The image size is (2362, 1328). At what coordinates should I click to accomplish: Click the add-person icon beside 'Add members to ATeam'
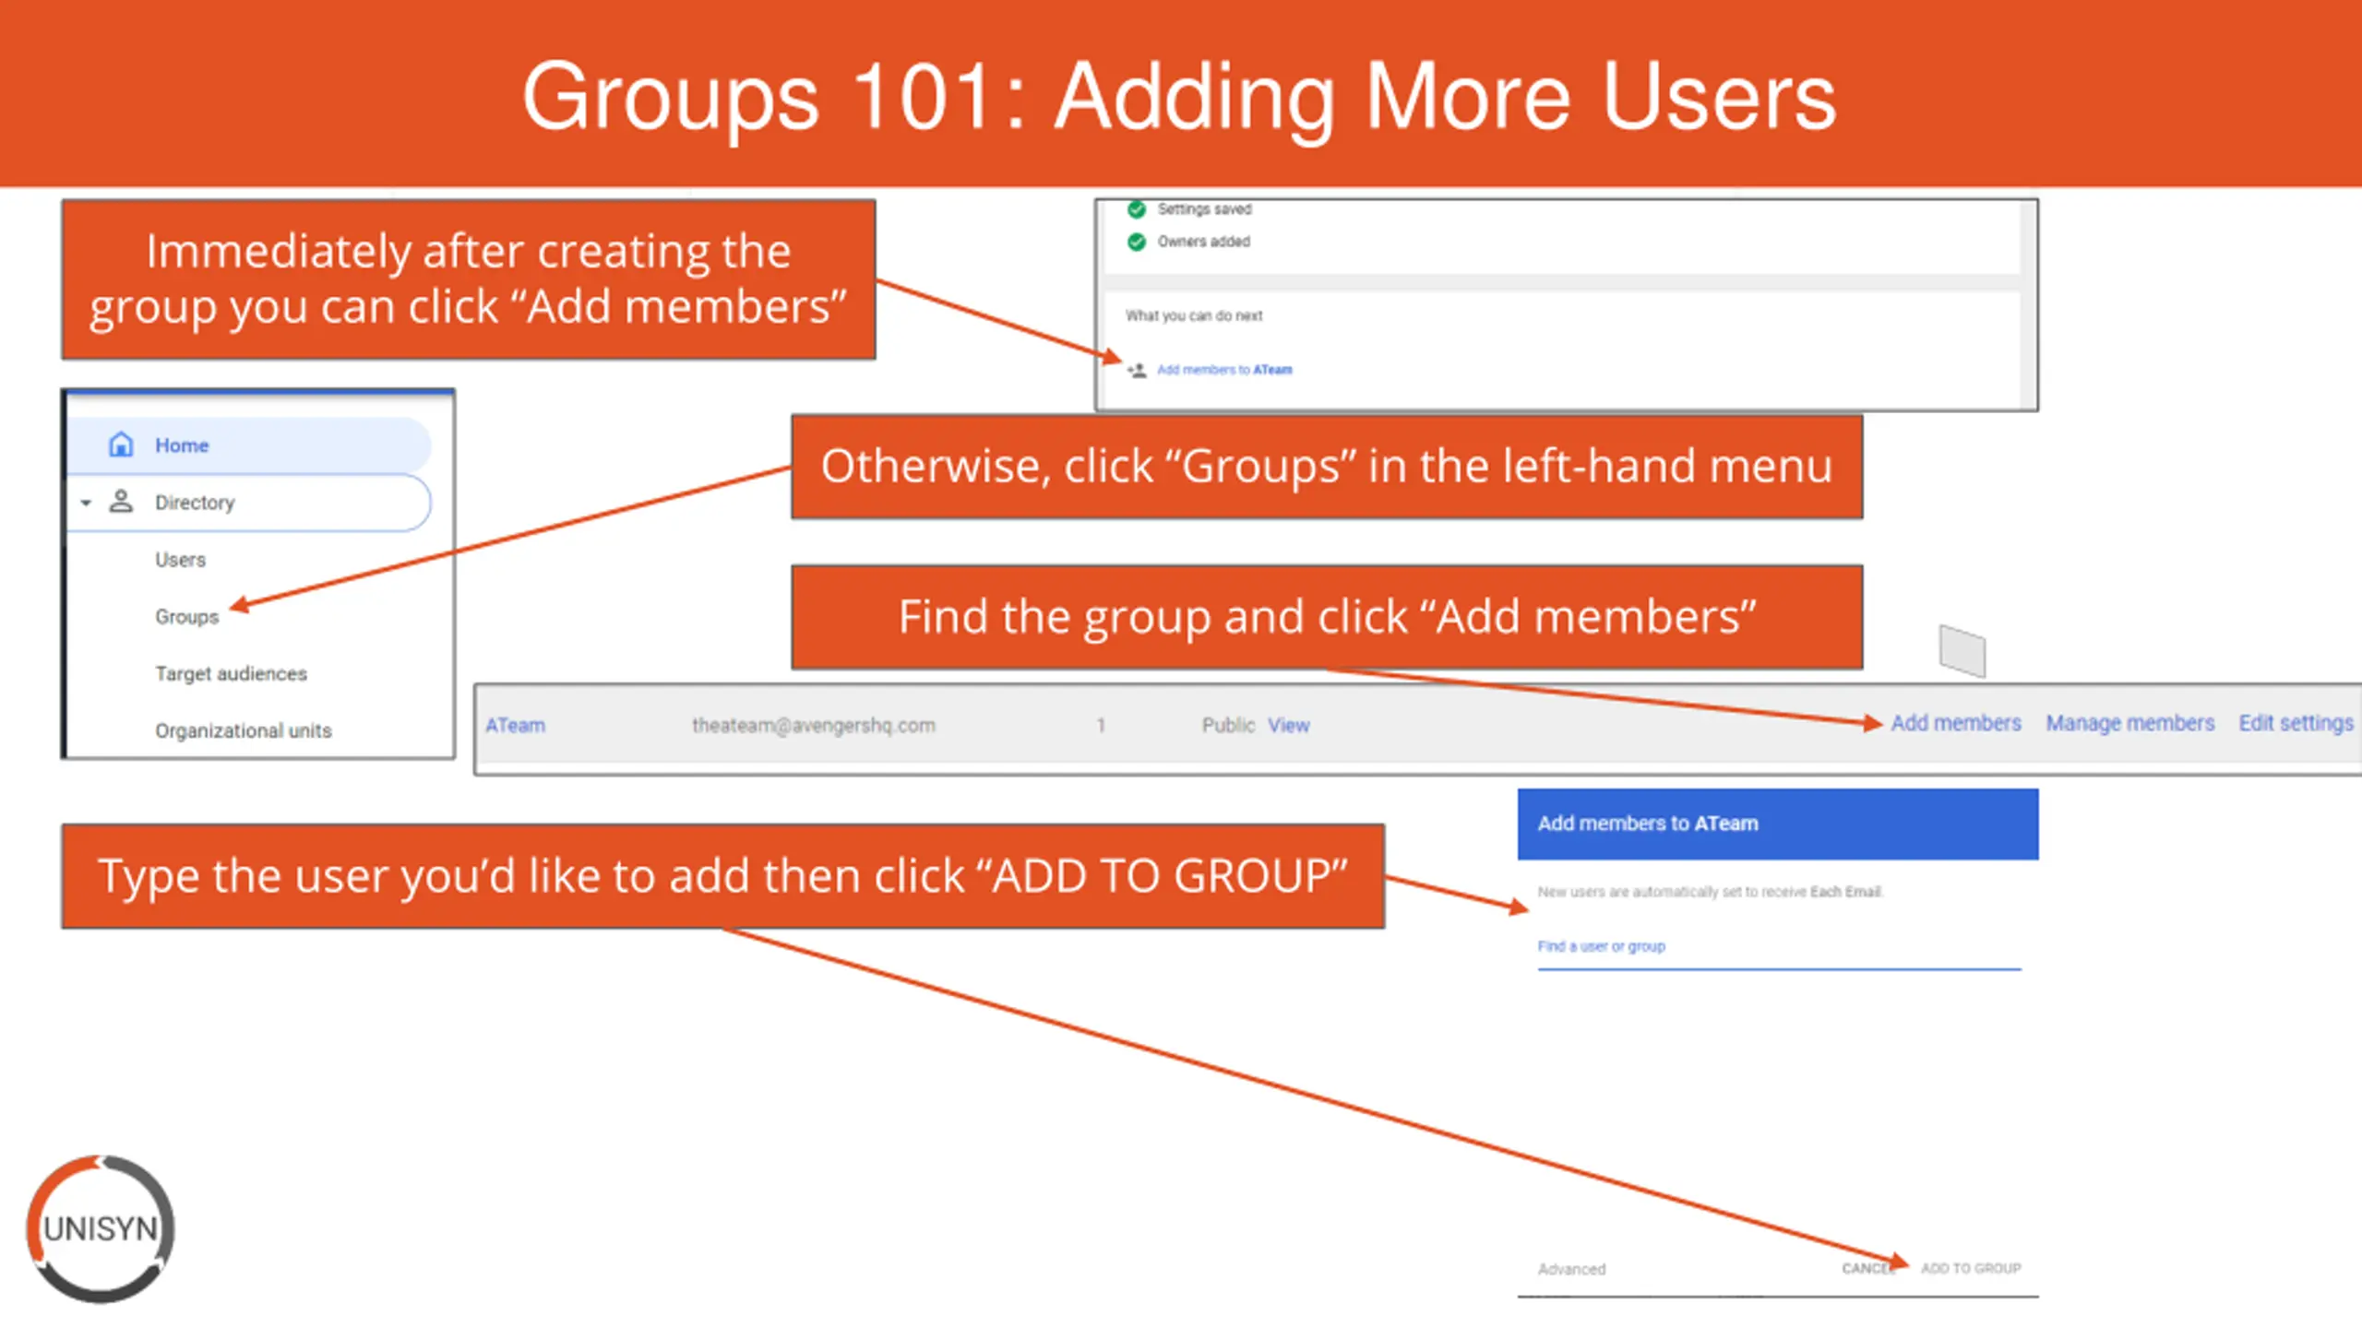pyautogui.click(x=1137, y=370)
